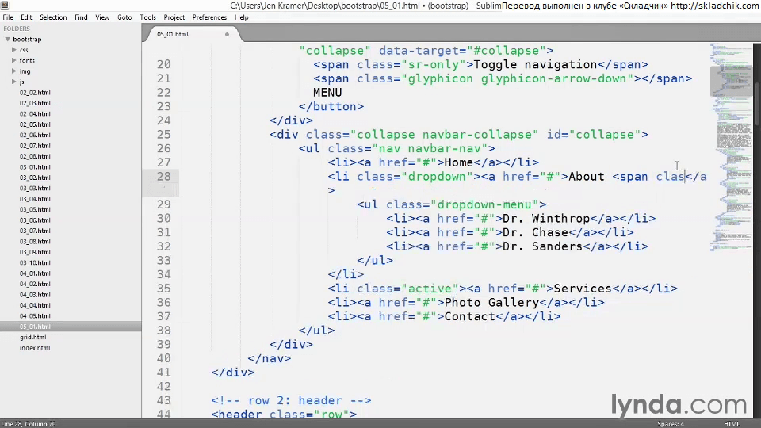Change HTML syntax in status bar

(732, 424)
